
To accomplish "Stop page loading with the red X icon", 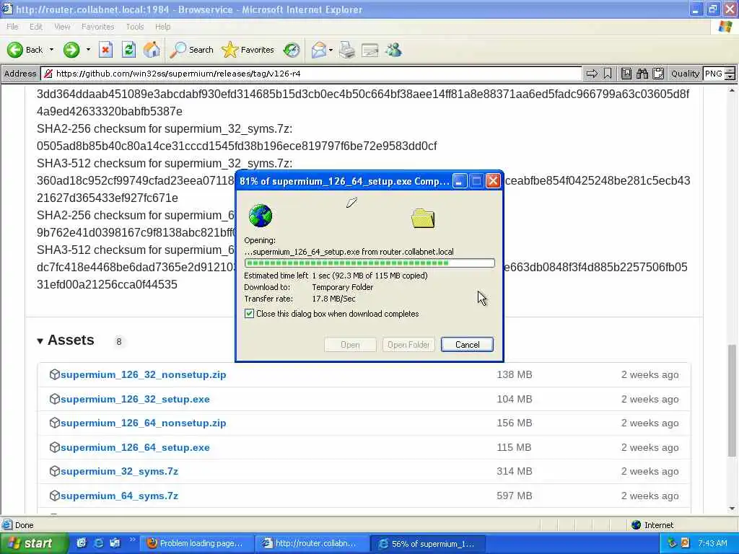I will (x=105, y=50).
